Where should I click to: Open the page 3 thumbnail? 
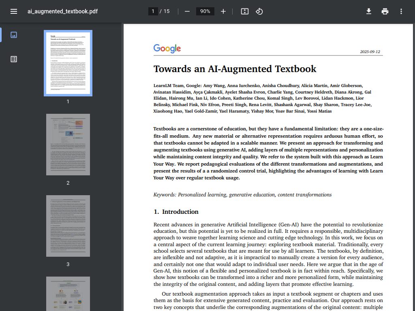(x=68, y=226)
